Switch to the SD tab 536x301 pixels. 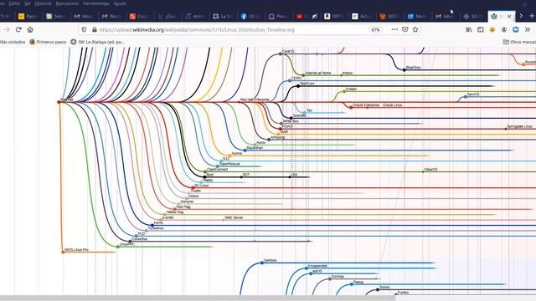(472, 16)
